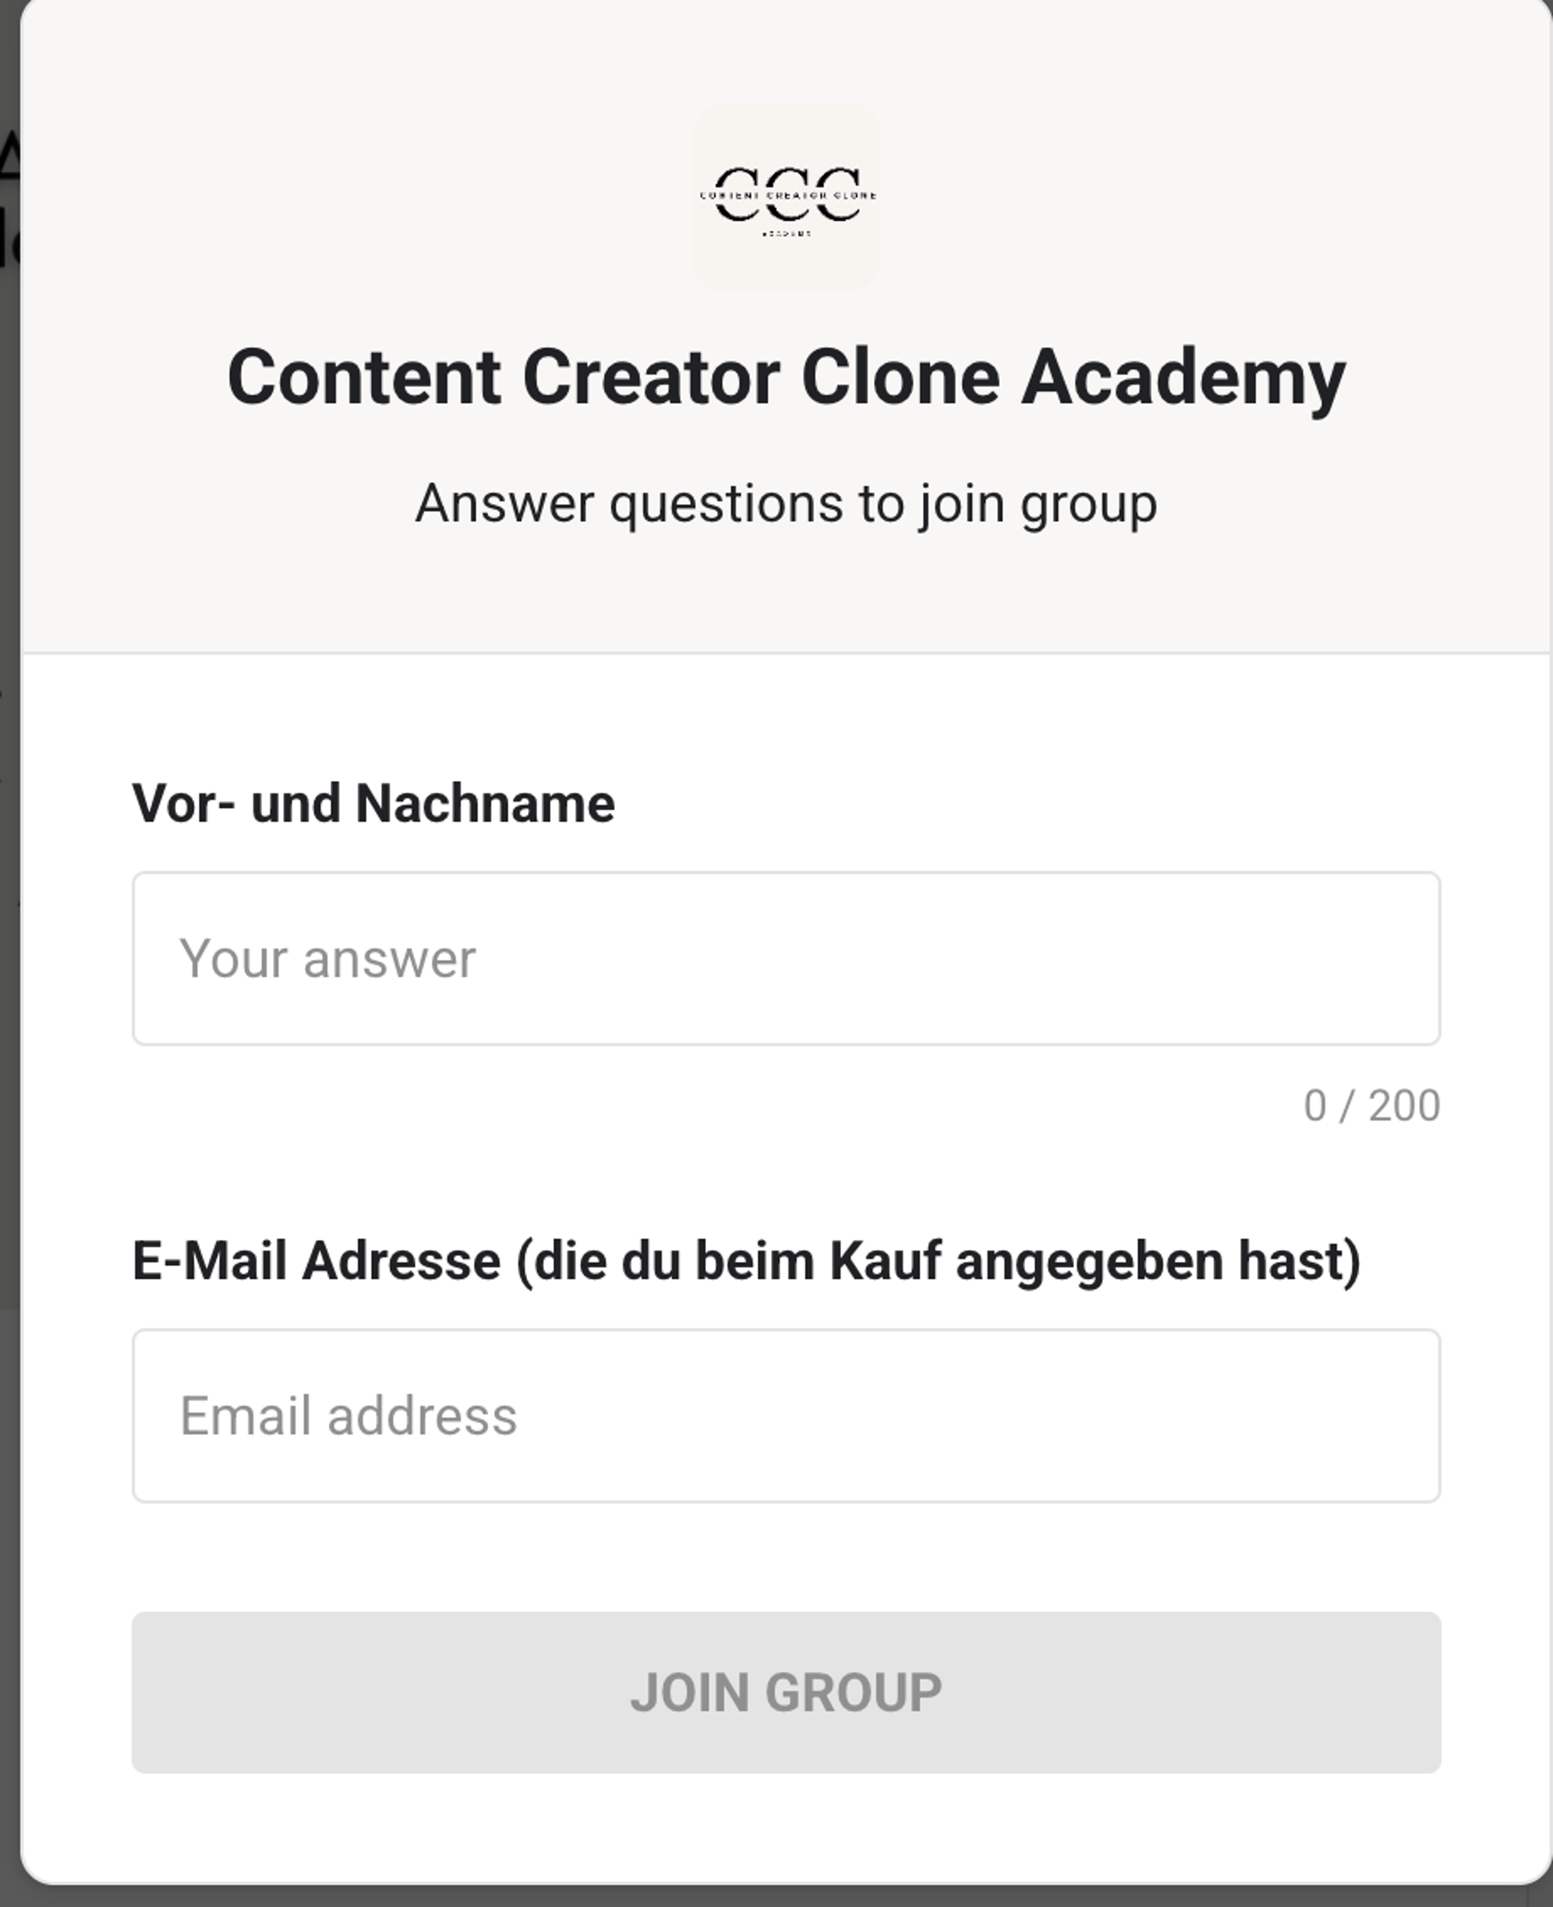The image size is (1553, 1907).
Task: Click the Content Creator Clone Academy heading
Action: tap(786, 377)
